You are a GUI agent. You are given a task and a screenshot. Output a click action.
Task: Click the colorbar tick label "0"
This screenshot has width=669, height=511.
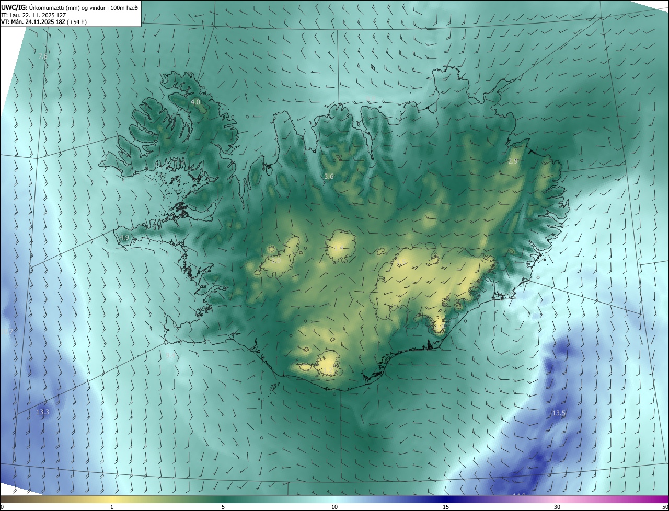(x=2, y=507)
